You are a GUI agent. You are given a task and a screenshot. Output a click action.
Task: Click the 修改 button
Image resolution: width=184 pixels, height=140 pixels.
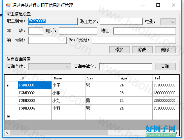coord(142,50)
